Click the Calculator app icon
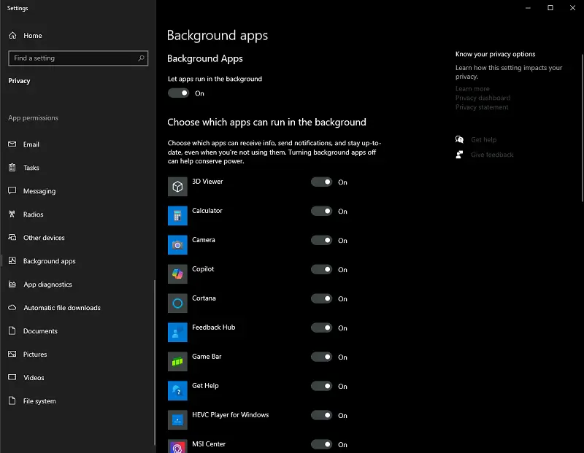The height and width of the screenshot is (453, 584). (x=177, y=216)
